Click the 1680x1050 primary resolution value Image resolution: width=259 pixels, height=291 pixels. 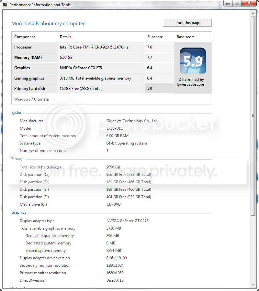pos(115,273)
